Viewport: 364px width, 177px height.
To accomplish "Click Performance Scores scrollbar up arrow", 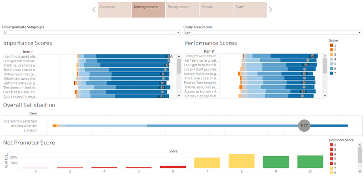I will click(325, 56).
